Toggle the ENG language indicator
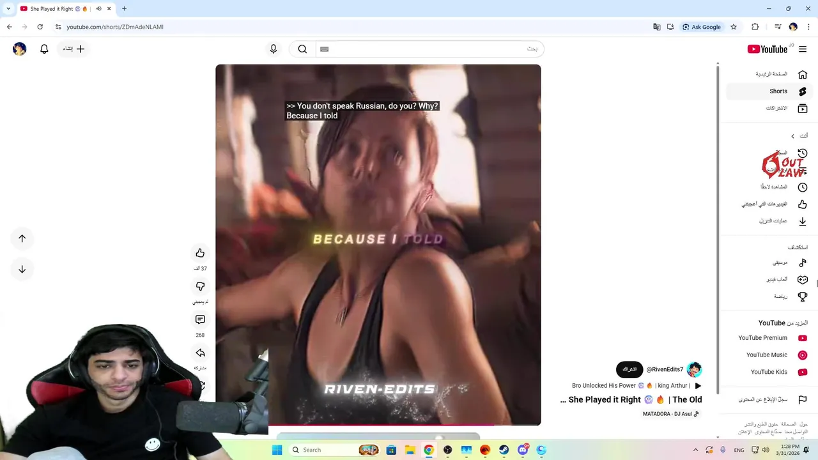The width and height of the screenshot is (818, 460). pos(739,450)
